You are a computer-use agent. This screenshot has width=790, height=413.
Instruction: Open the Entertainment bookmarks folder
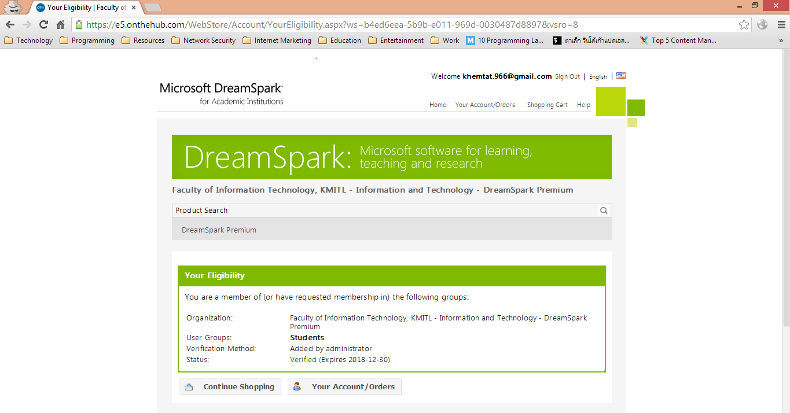[x=396, y=40]
